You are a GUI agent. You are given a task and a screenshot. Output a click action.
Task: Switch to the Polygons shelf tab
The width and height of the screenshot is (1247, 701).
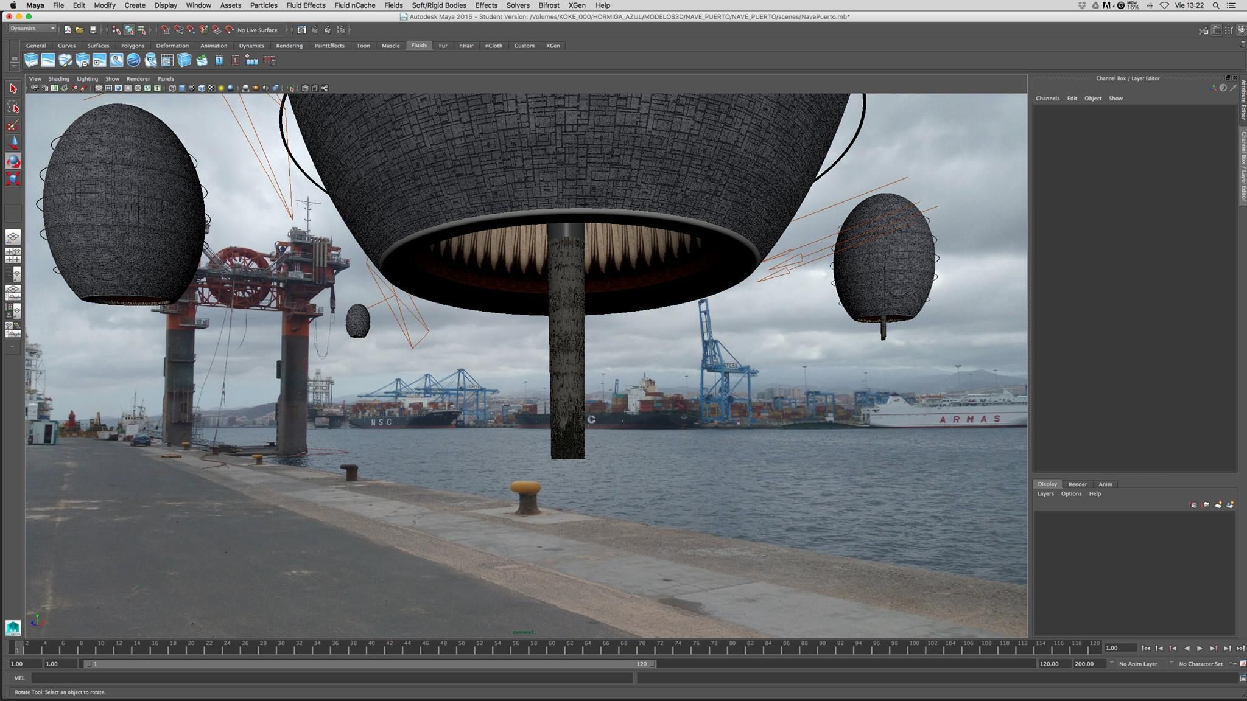click(133, 46)
